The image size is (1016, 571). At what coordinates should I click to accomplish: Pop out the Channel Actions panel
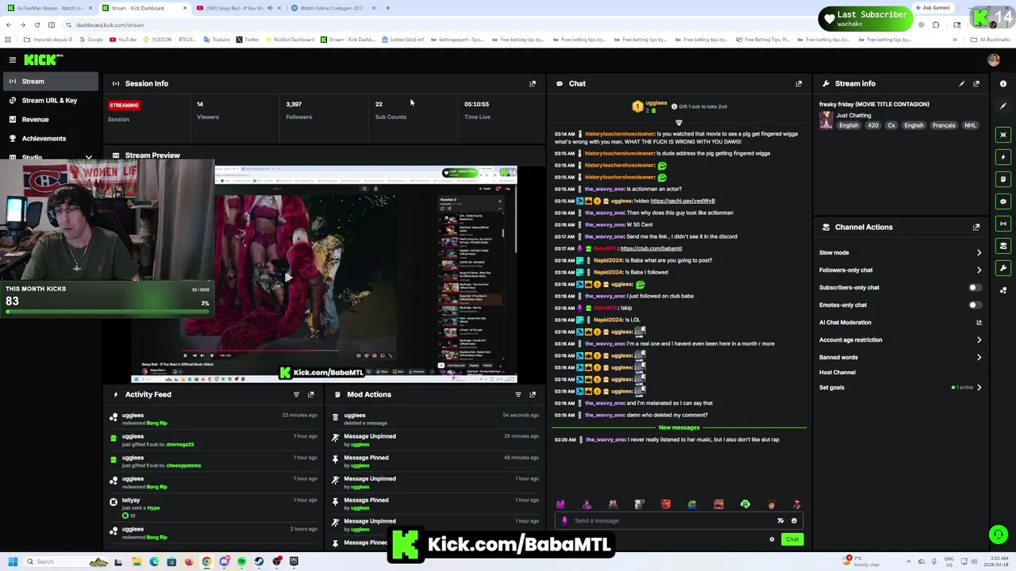pos(976,227)
